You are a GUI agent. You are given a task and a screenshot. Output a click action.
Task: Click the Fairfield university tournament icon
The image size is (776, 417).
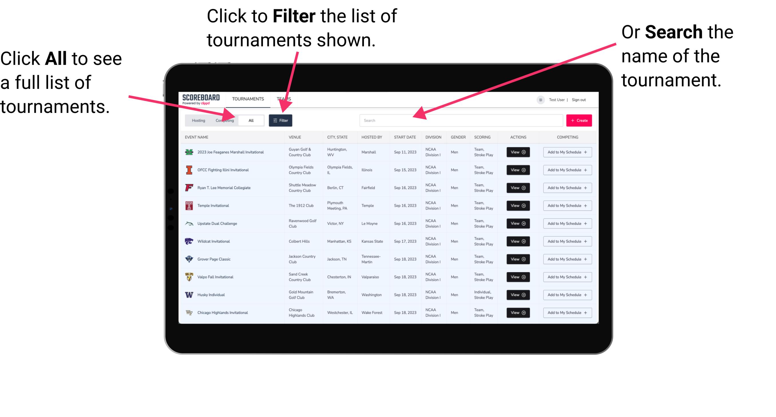point(189,188)
